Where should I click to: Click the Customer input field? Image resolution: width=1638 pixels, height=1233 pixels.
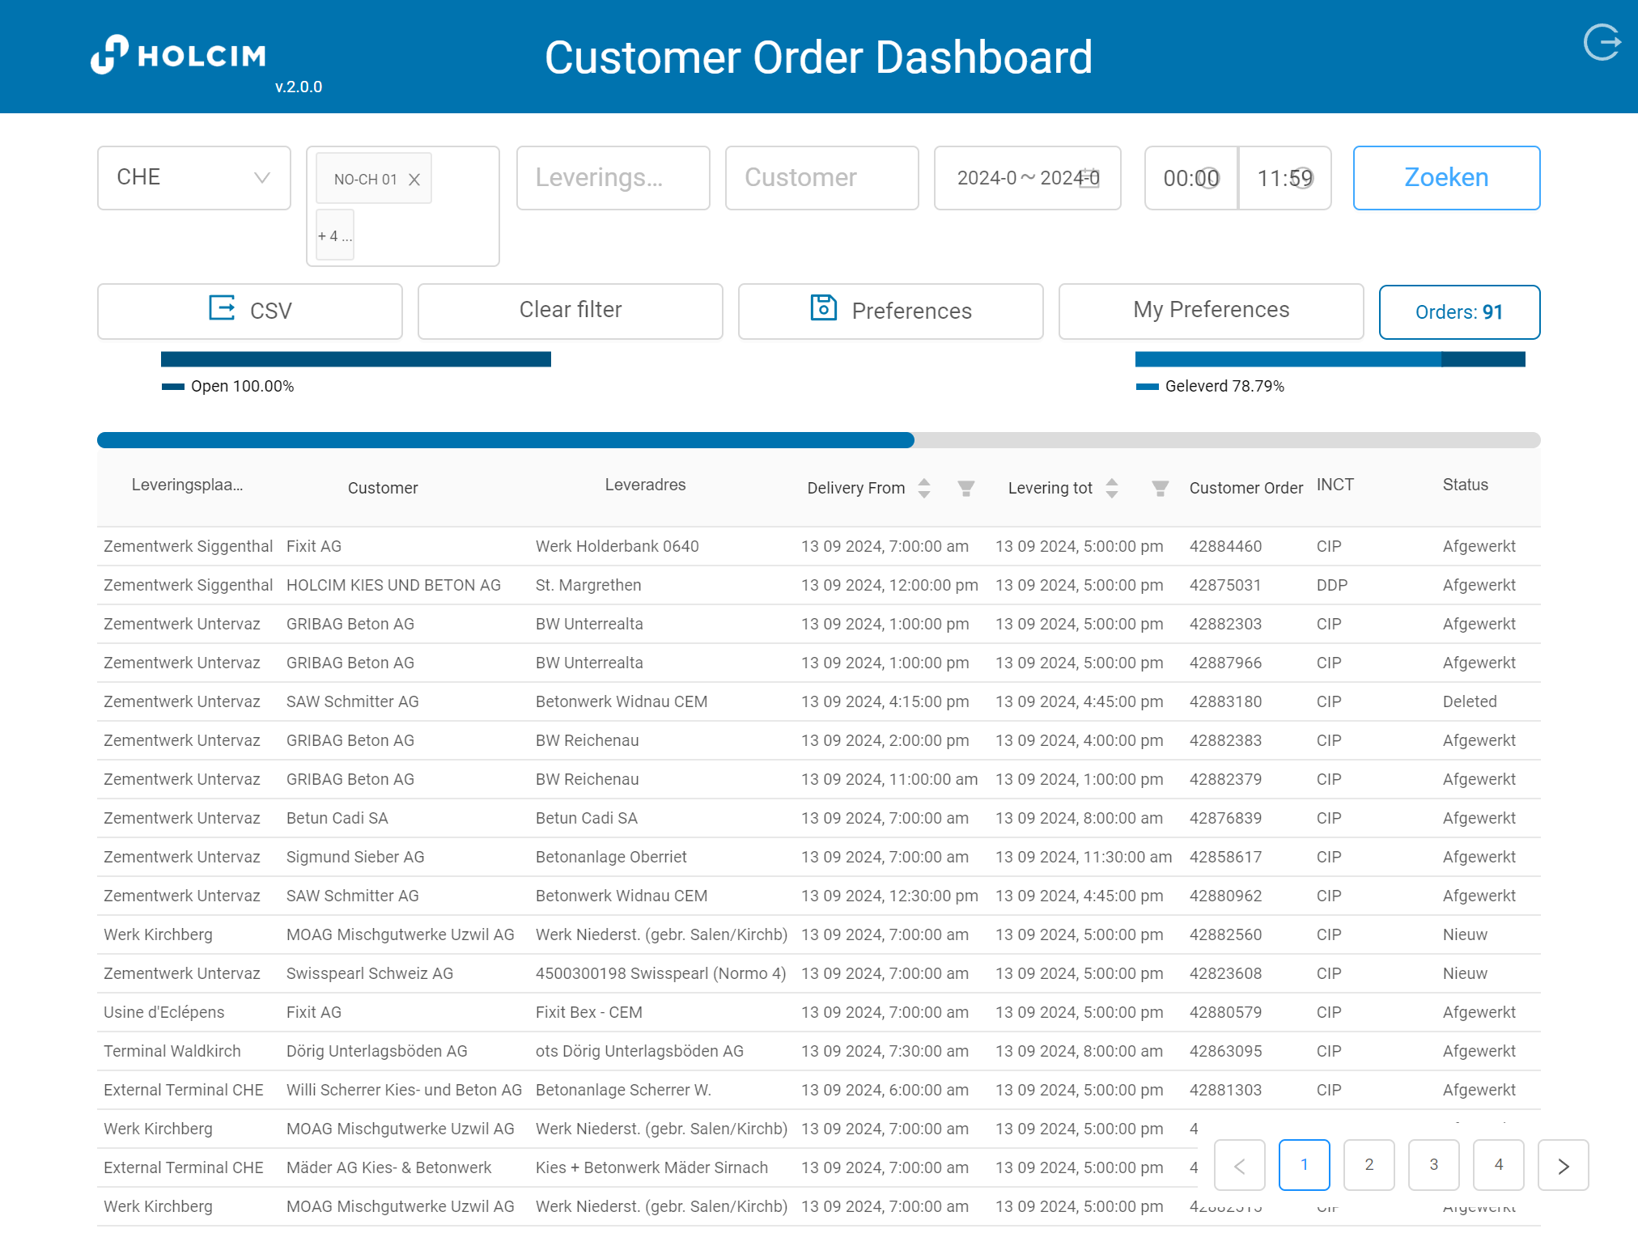point(821,178)
